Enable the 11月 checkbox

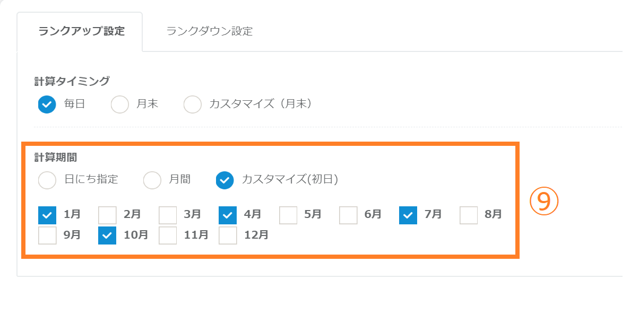(x=168, y=235)
